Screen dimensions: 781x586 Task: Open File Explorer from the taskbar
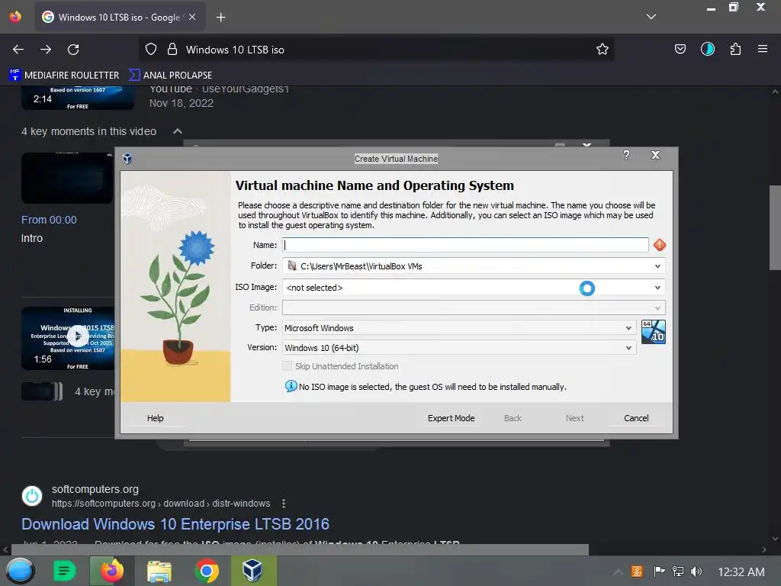(x=159, y=572)
